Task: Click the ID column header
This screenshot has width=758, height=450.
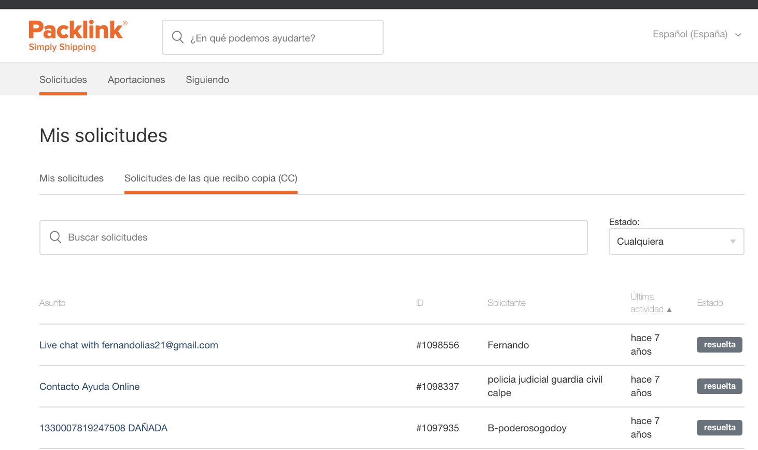Action: click(x=420, y=303)
